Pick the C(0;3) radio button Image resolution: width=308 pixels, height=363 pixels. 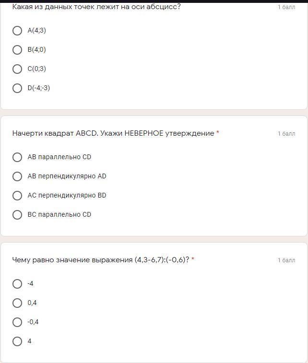pos(17,69)
